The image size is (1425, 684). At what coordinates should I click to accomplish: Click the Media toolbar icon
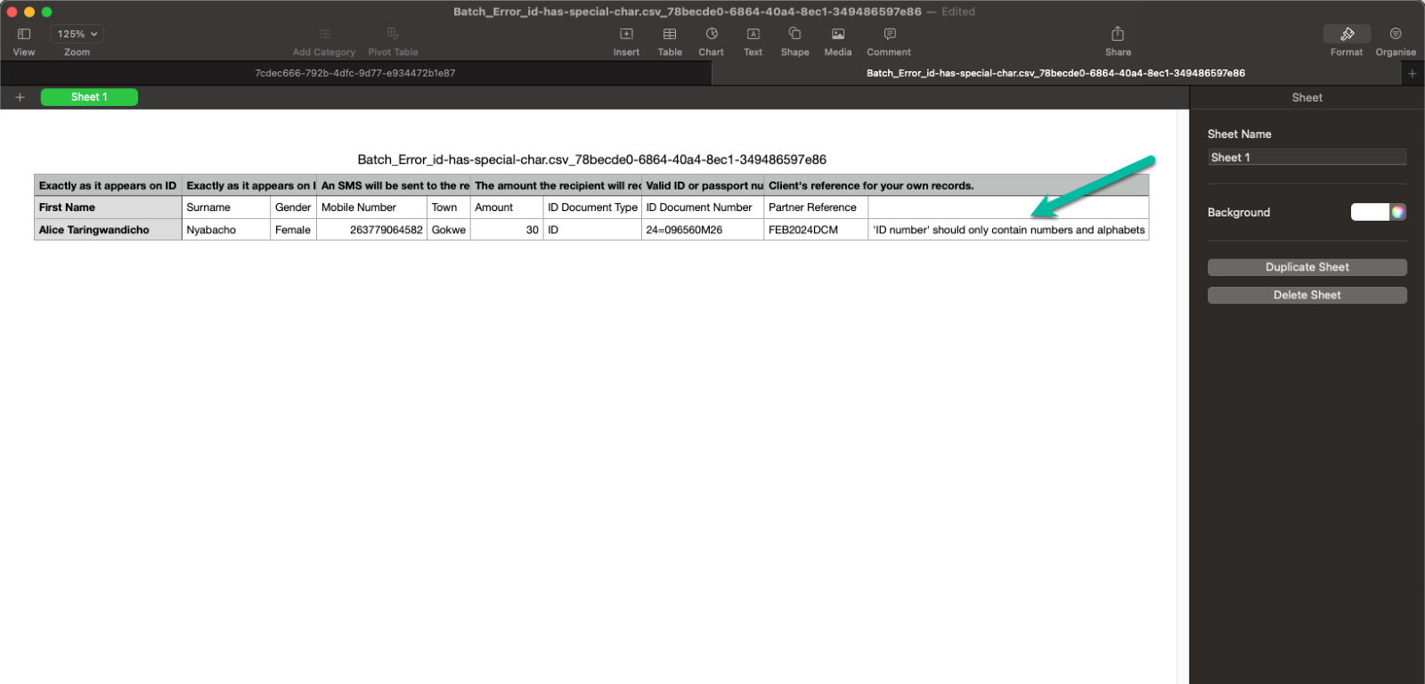click(837, 34)
